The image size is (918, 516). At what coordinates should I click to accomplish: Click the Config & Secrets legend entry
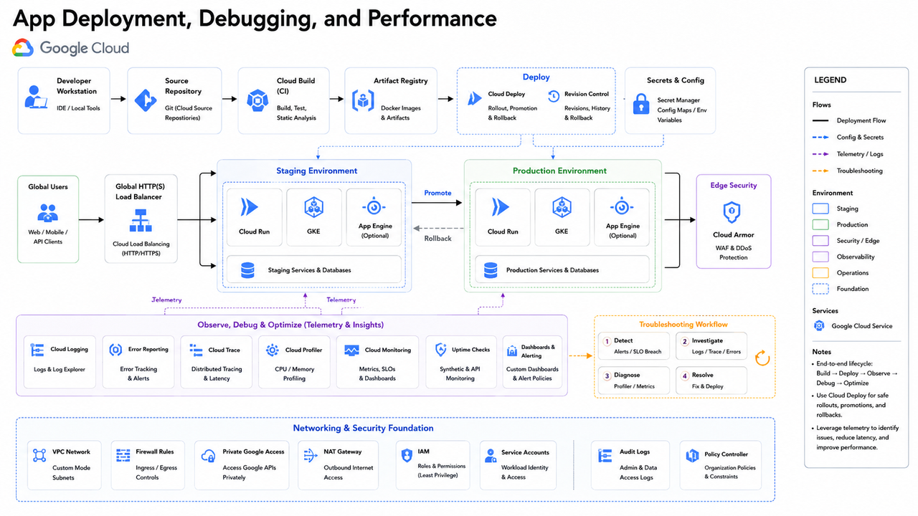click(848, 137)
